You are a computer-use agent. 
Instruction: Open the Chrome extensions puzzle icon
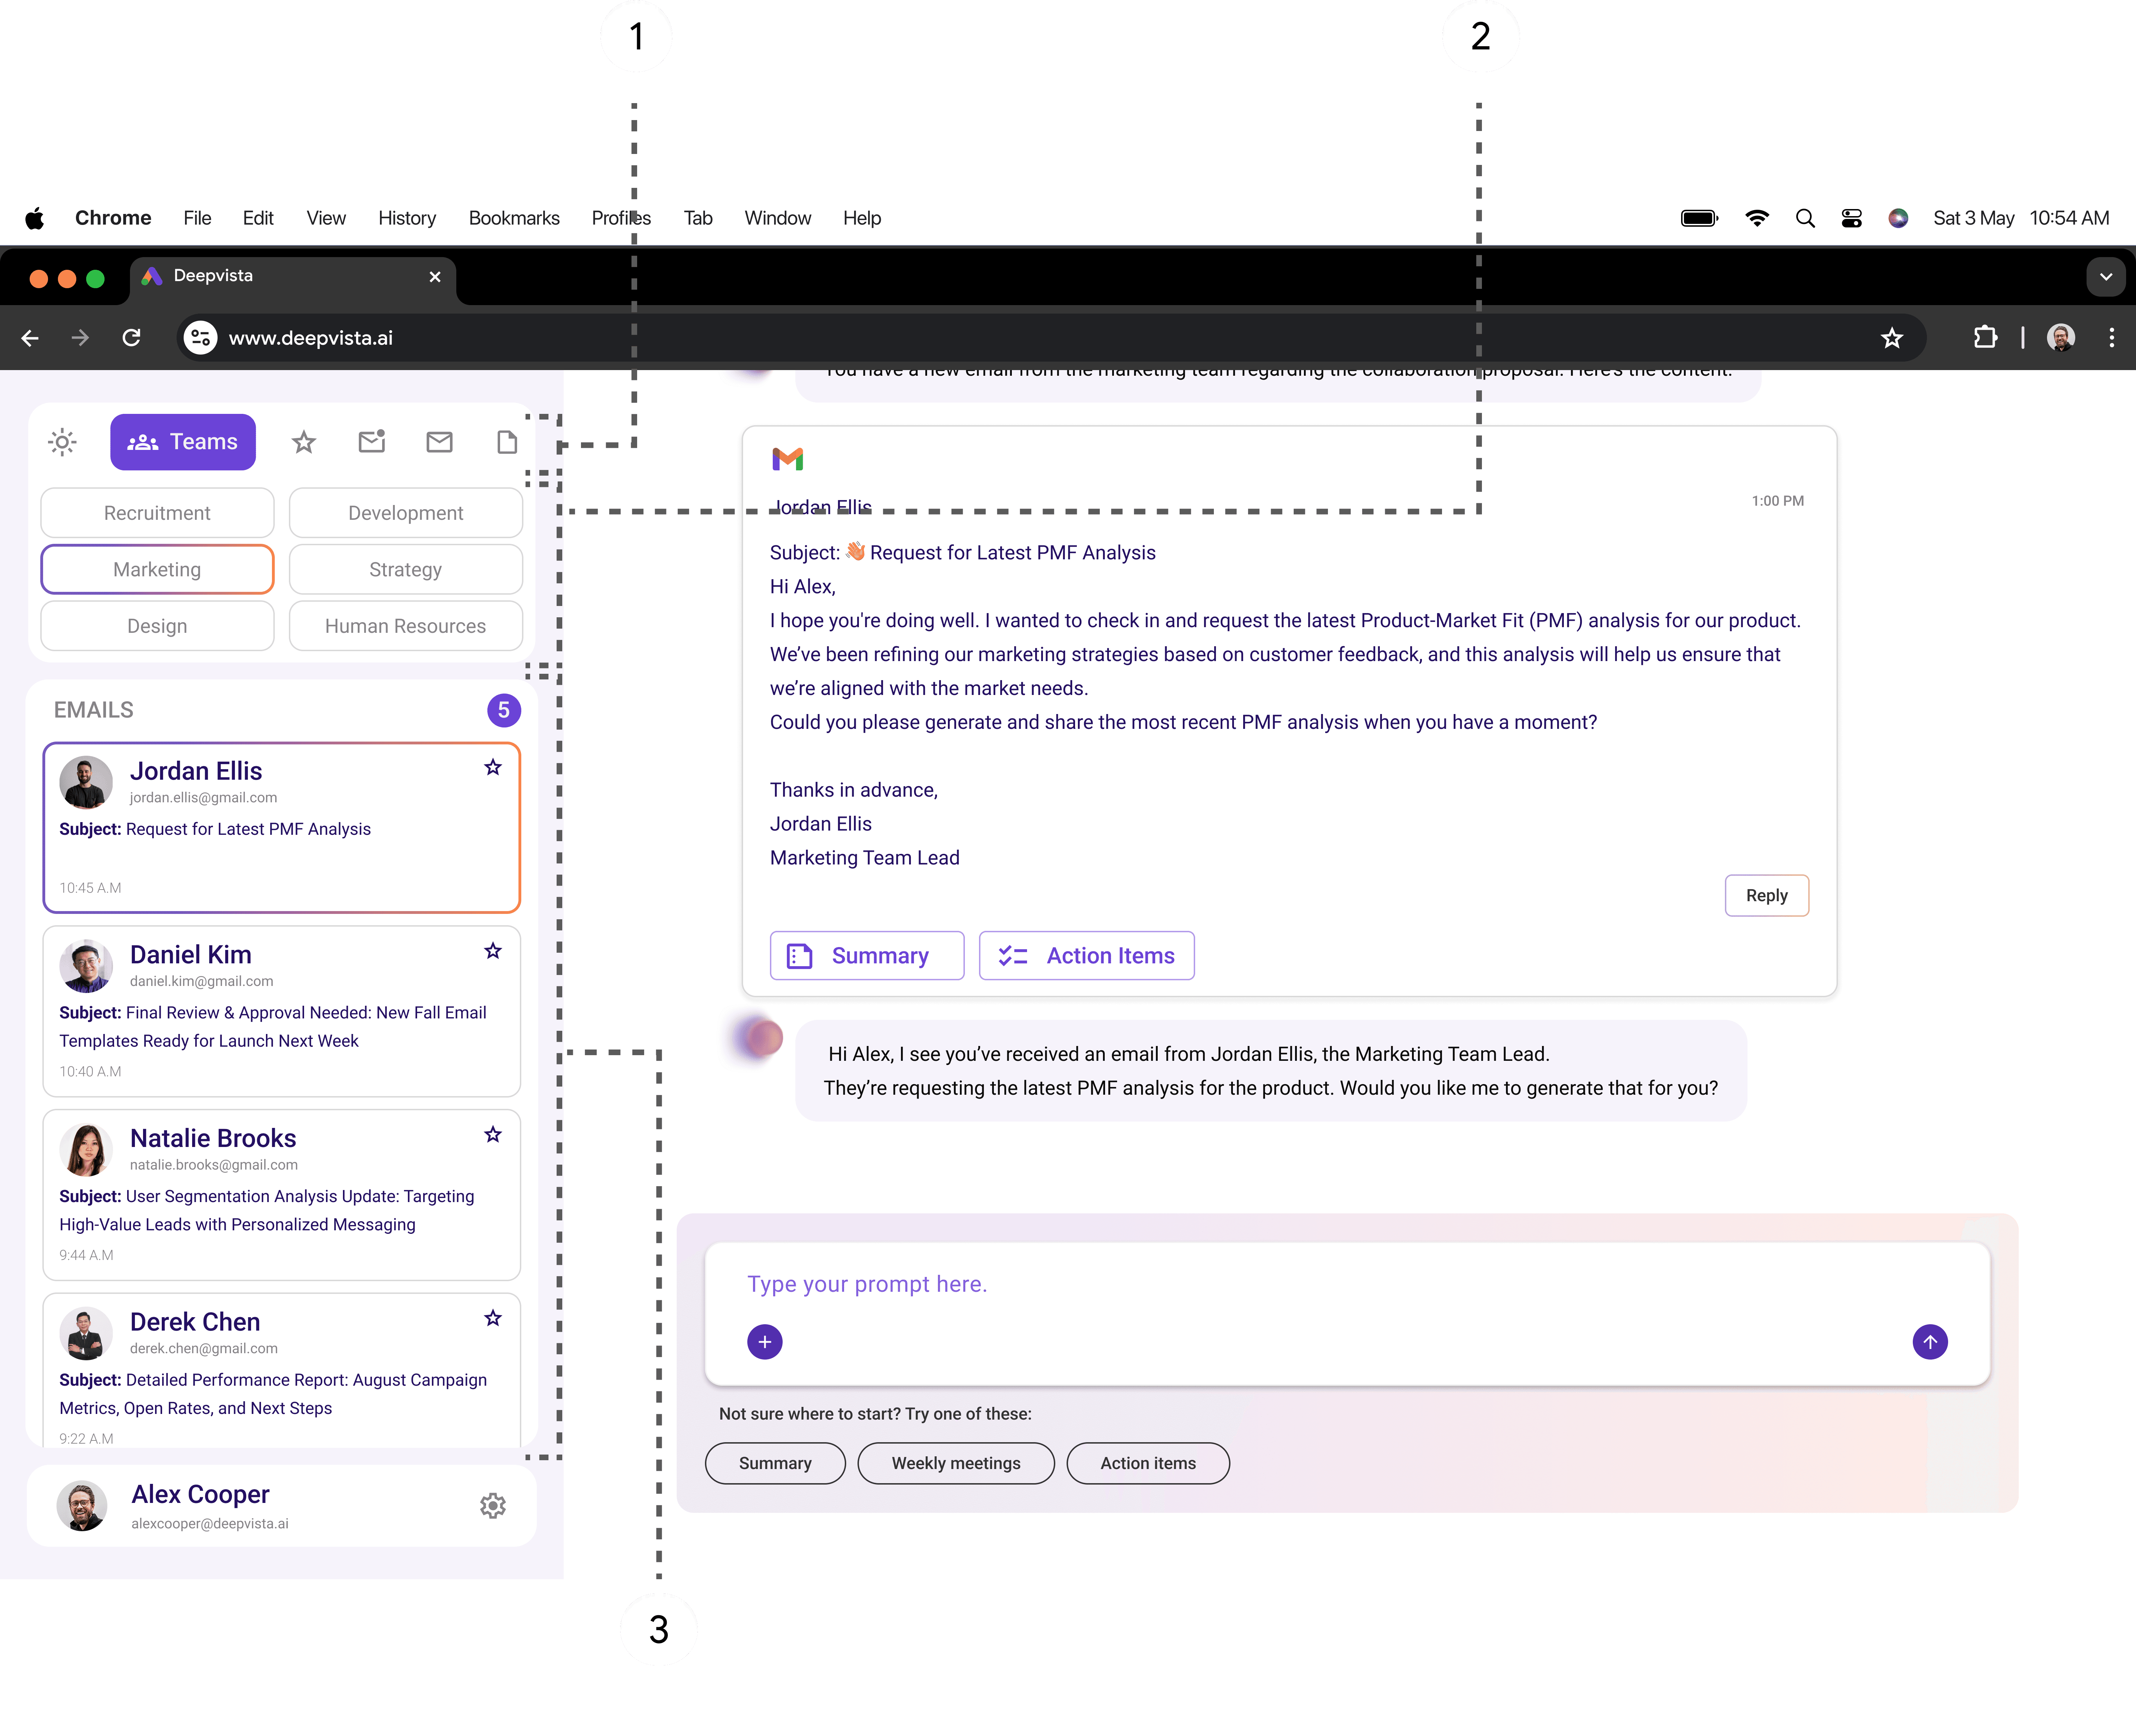[1985, 338]
